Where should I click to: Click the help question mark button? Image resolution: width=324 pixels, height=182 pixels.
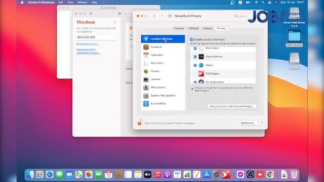[262, 123]
